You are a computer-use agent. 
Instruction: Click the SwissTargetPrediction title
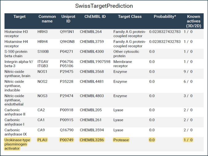tap(104, 6)
